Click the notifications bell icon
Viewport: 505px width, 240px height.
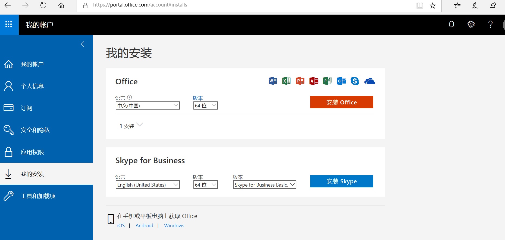[451, 24]
